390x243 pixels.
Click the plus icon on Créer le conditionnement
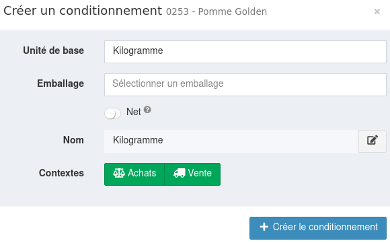(x=264, y=227)
